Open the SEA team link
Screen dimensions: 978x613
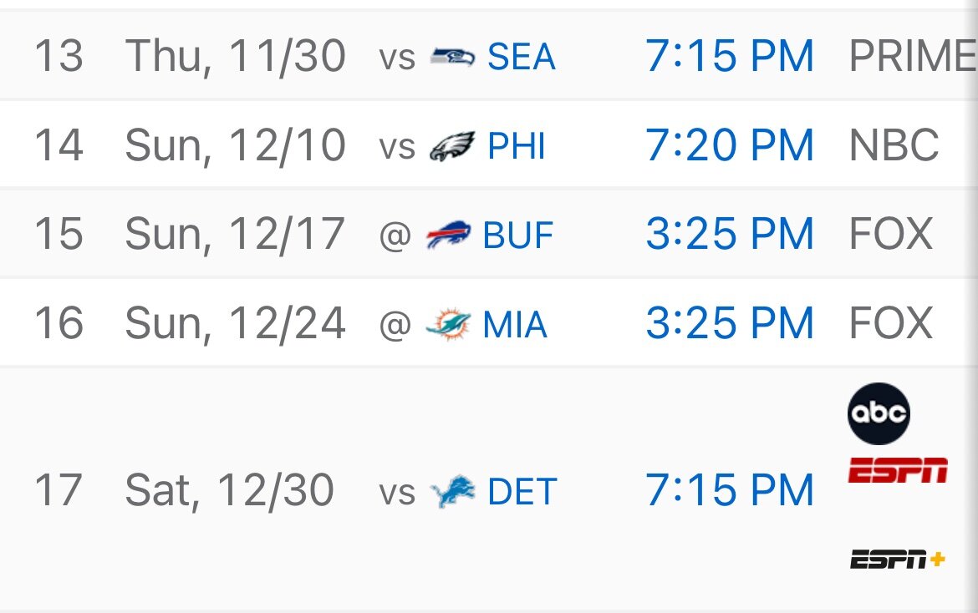click(522, 58)
